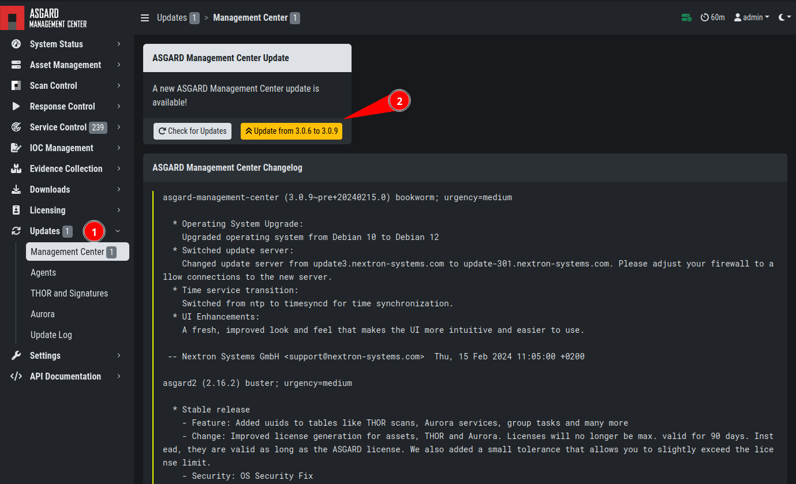The width and height of the screenshot is (796, 484).
Task: Click the System Status gauge icon
Action: 16,44
